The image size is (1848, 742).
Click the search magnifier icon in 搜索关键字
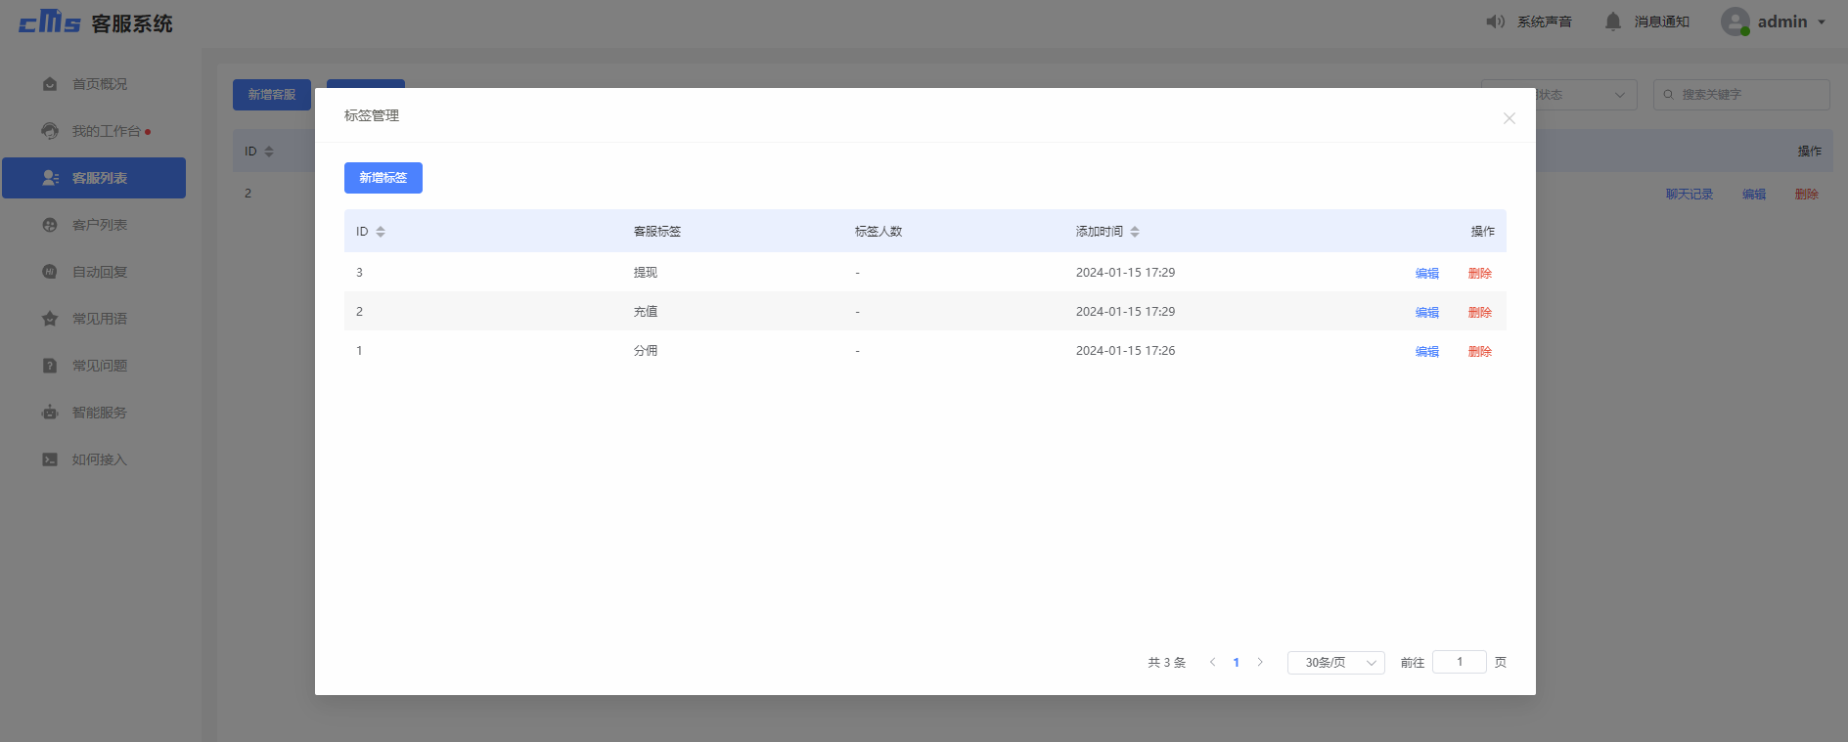coord(1669,95)
